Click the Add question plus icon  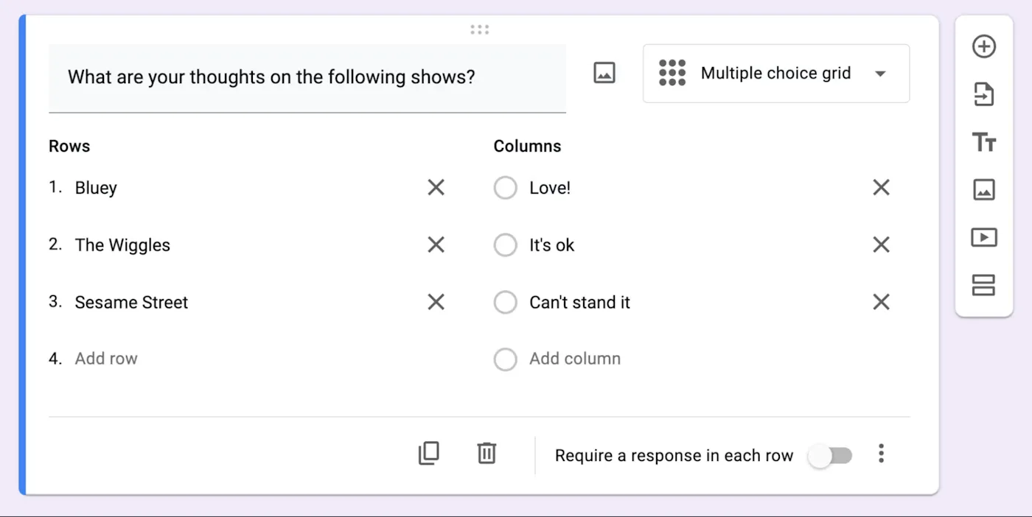coord(984,46)
